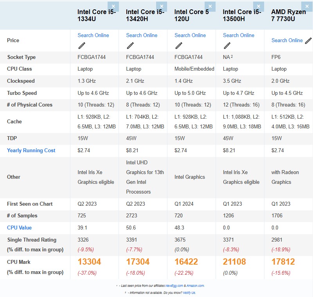This screenshot has width=313, height=297.
Task: Edit price pencil icon for i5-1334U
Action: (82, 46)
